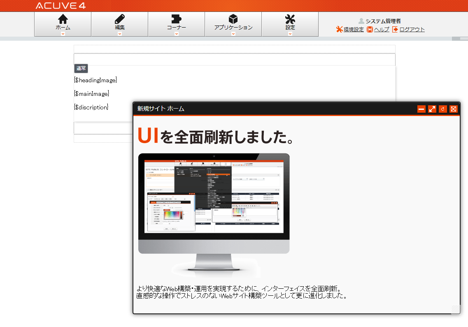Click the ログアウト link

click(412, 29)
